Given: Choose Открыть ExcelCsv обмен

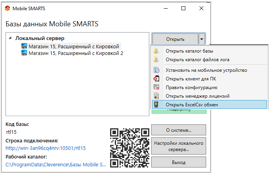Looking at the screenshot, I should point(209,105).
